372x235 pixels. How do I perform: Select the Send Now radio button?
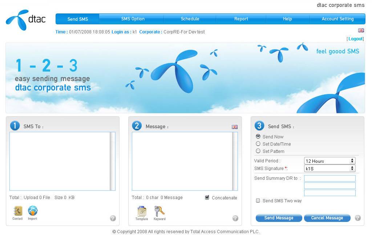pyautogui.click(x=258, y=136)
